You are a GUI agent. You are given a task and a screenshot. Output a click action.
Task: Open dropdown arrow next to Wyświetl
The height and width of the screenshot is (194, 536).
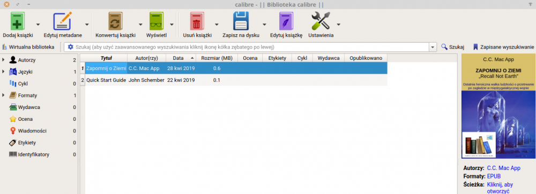click(x=172, y=24)
